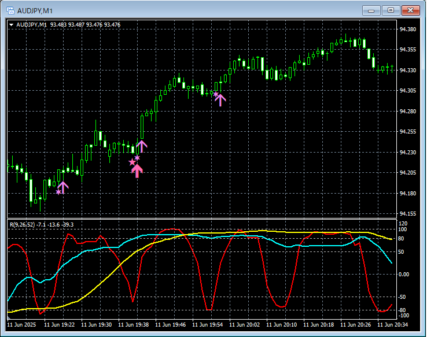This screenshot has width=427, height=337.
Task: Click the indicator scale value 120
Action: pyautogui.click(x=403, y=224)
